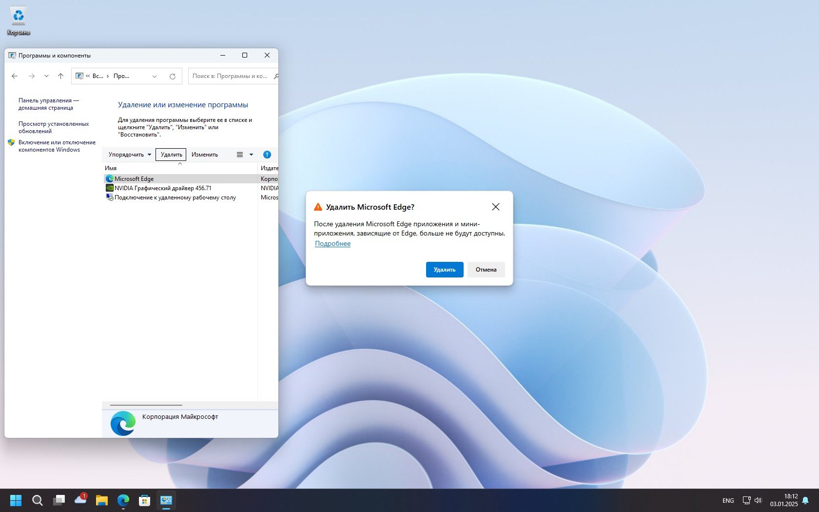Open the view options dropdown arrow
The width and height of the screenshot is (819, 512).
[251, 155]
